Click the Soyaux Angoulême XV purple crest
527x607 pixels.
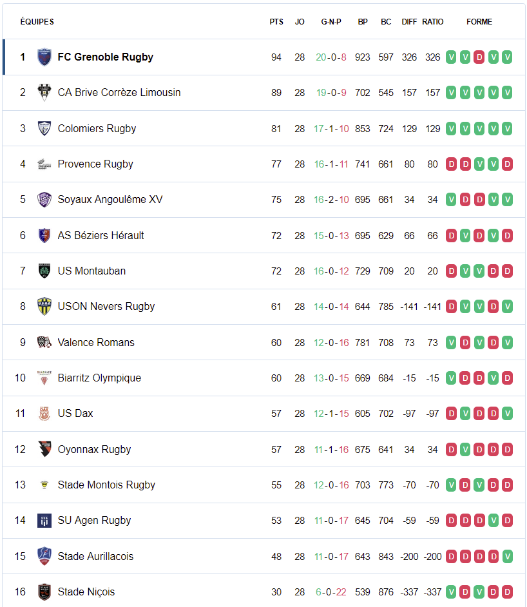(44, 199)
